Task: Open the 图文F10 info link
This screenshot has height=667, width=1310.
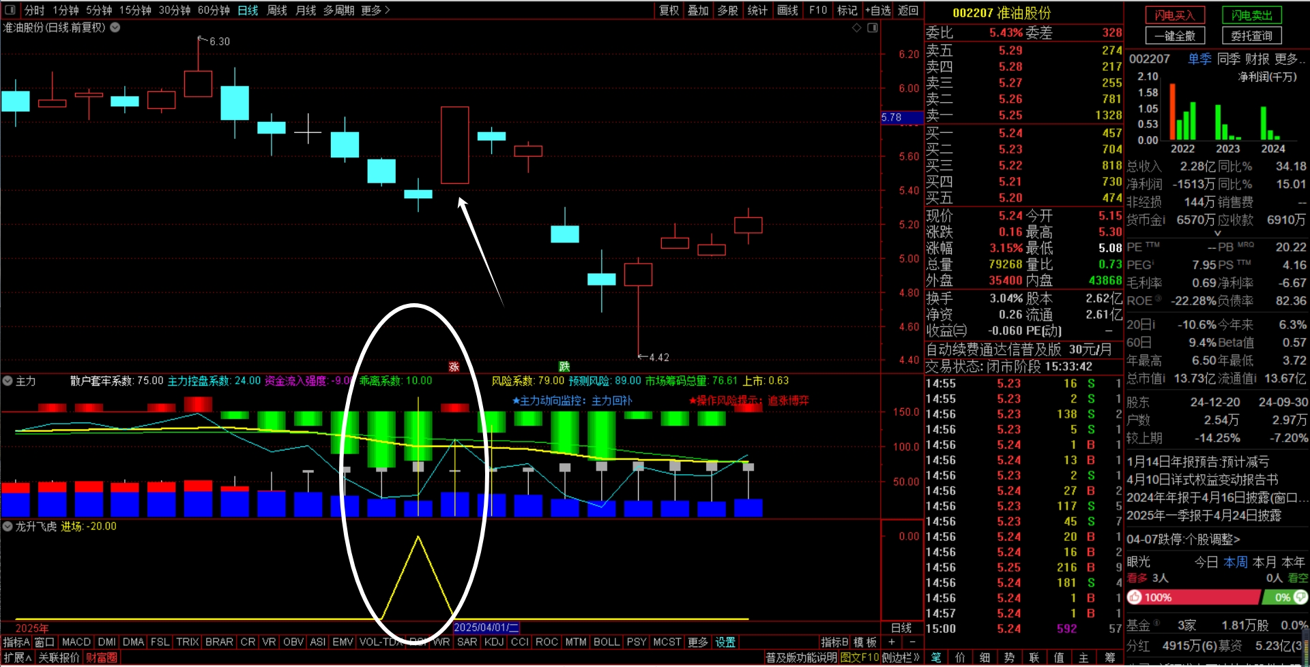Action: 859,657
